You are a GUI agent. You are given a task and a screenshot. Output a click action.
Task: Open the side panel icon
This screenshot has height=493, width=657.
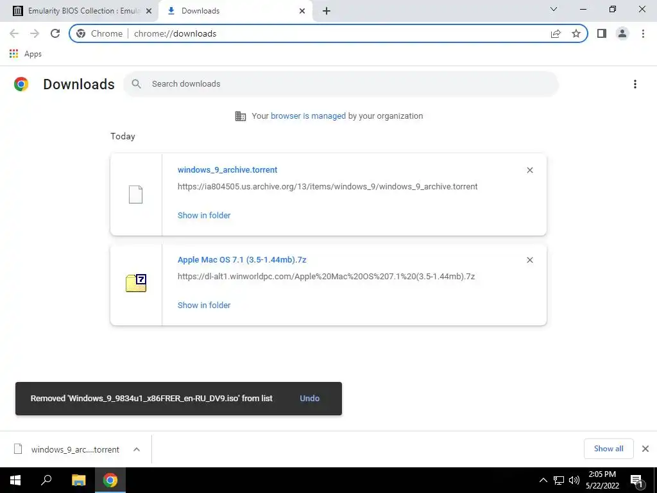pyautogui.click(x=602, y=33)
